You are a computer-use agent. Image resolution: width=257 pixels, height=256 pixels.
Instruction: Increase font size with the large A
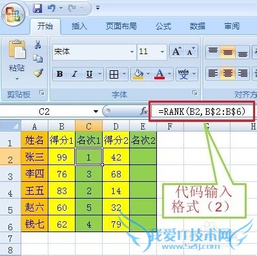pyautogui.click(x=176, y=52)
